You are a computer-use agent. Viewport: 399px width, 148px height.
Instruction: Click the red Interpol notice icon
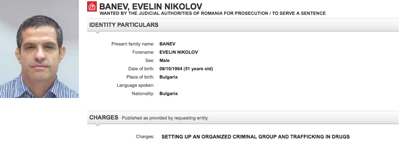pos(92,7)
